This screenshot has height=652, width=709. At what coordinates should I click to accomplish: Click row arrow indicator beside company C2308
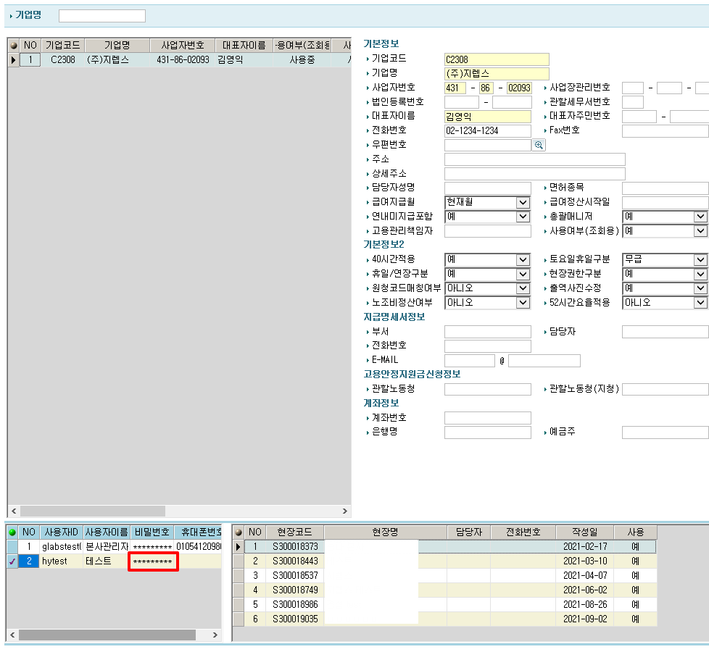(x=13, y=60)
